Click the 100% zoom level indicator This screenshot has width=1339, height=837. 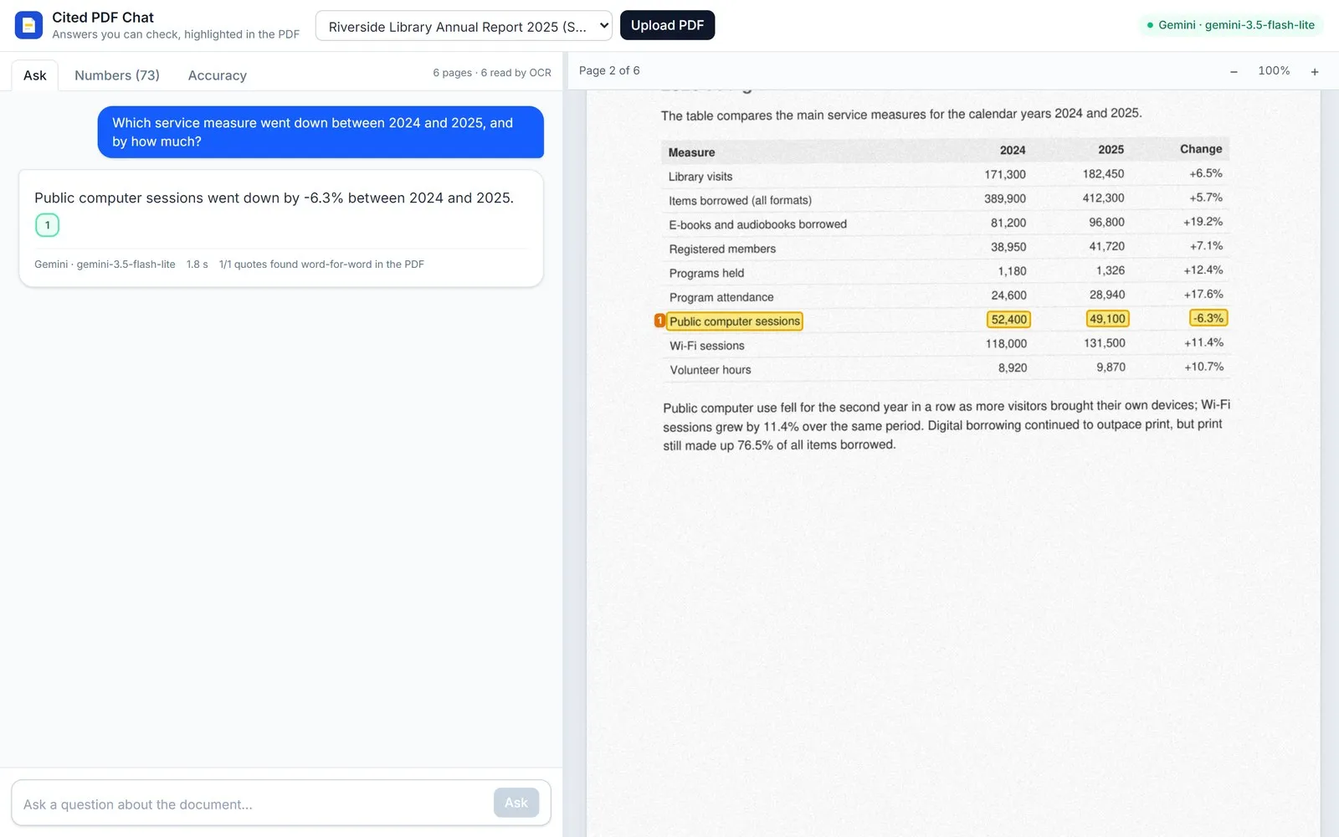(x=1274, y=71)
